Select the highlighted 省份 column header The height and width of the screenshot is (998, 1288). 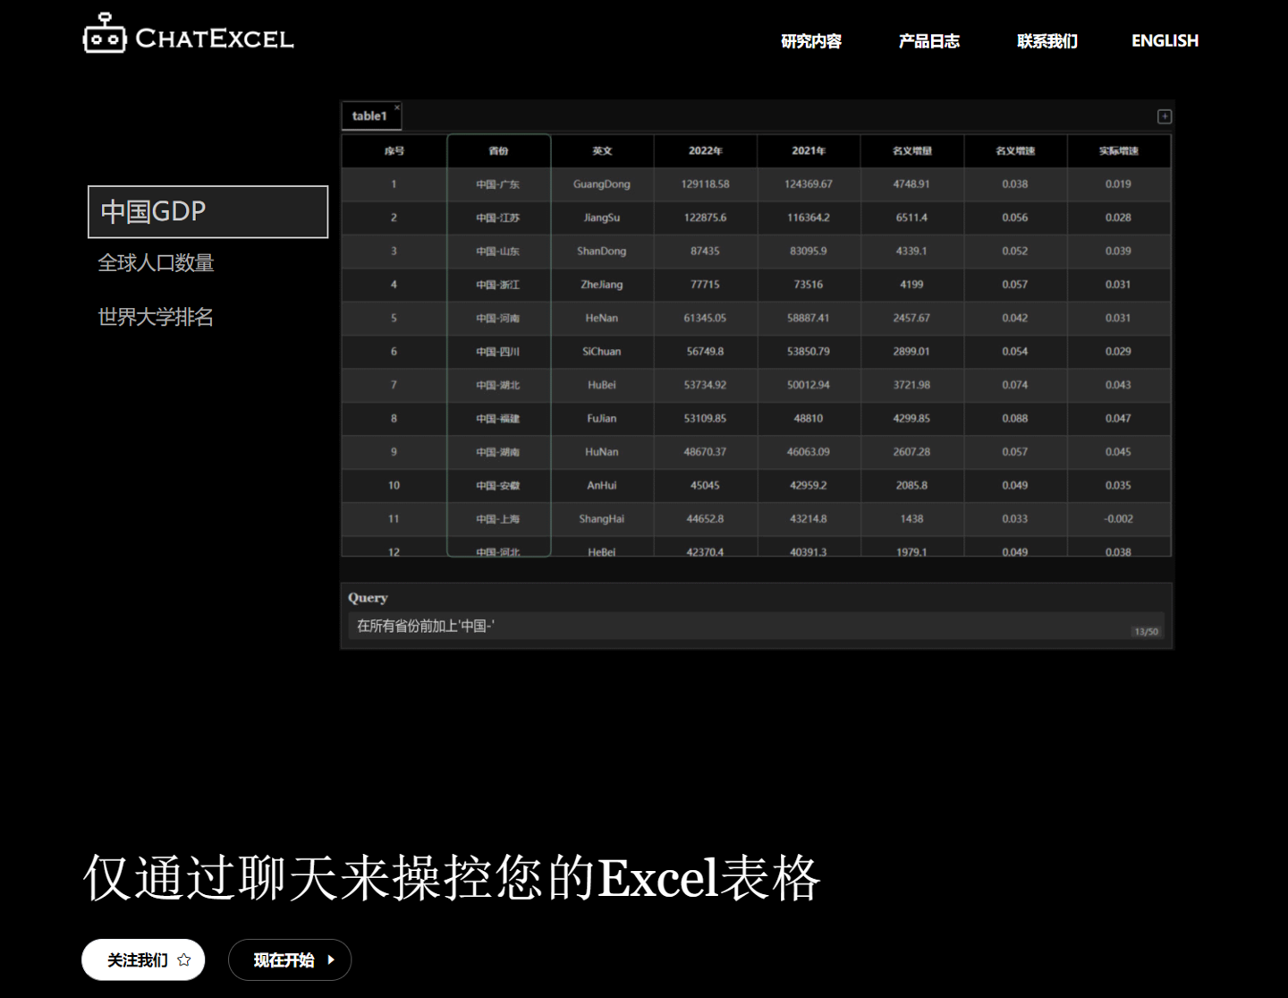pos(498,150)
